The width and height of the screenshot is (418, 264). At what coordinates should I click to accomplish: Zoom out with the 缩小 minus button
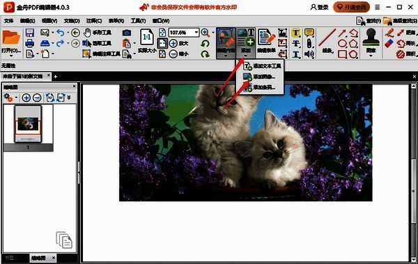[179, 54]
